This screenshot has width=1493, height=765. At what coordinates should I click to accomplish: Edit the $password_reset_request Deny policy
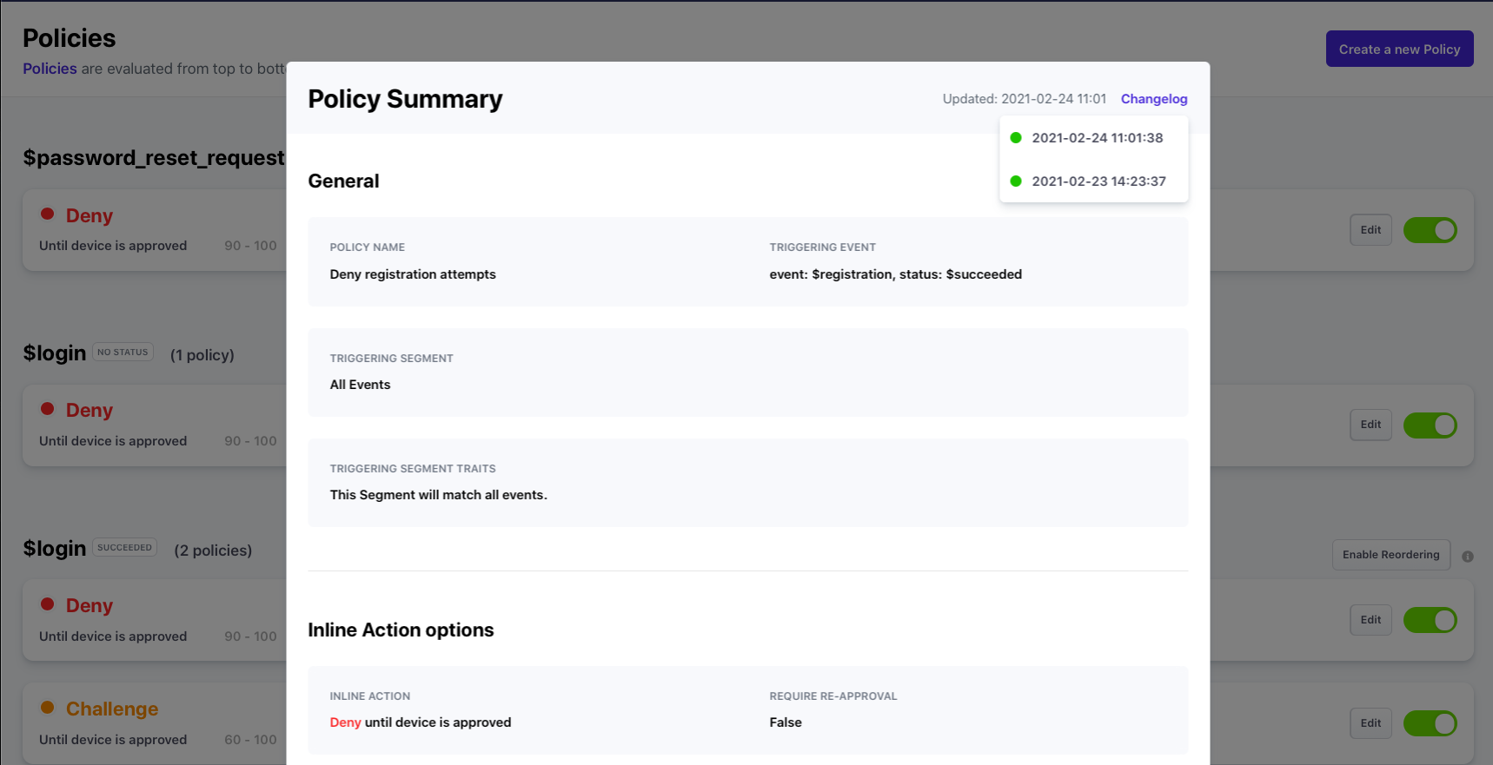[1370, 230]
